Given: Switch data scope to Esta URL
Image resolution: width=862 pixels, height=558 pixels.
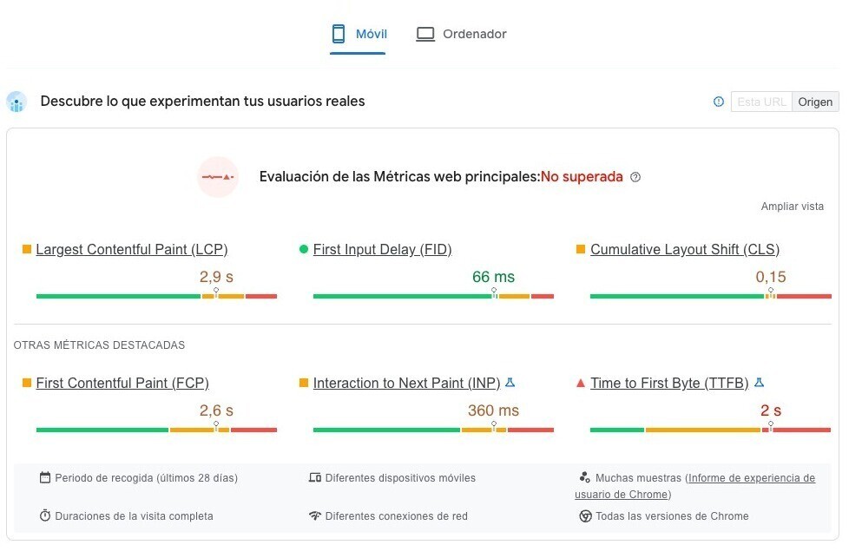Looking at the screenshot, I should (761, 102).
